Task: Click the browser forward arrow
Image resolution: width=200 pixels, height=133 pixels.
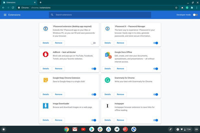Action: pos(8,8)
